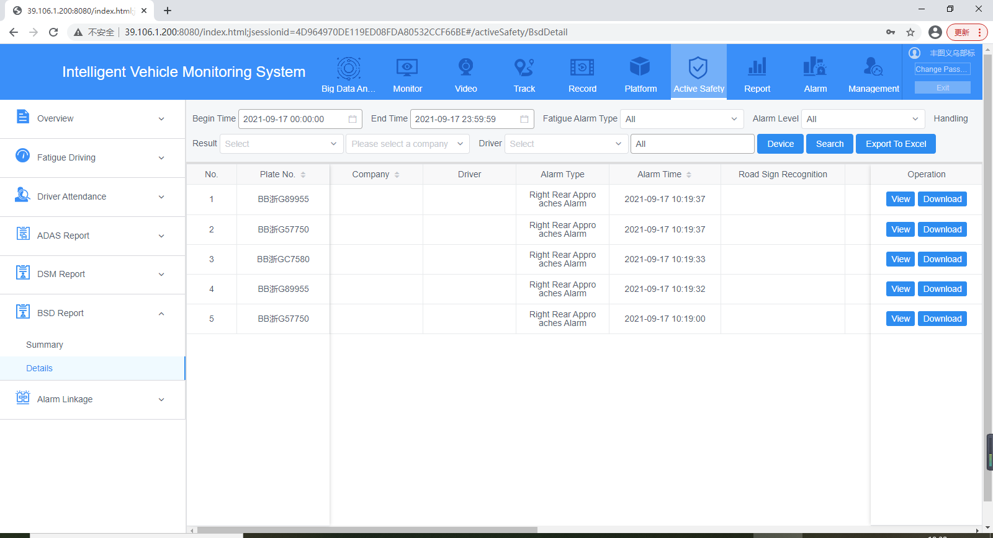This screenshot has width=993, height=538.
Task: Switch to the Report top tab
Action: click(x=757, y=72)
